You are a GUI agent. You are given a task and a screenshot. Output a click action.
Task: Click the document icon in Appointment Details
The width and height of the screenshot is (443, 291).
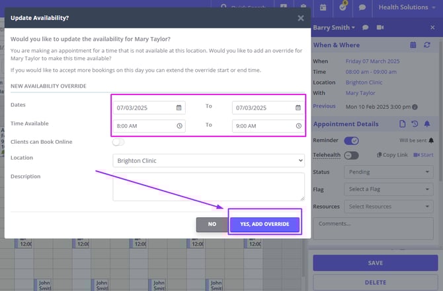402,124
